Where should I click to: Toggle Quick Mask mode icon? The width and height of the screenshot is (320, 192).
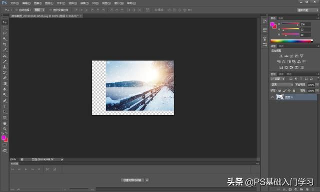tap(4, 145)
